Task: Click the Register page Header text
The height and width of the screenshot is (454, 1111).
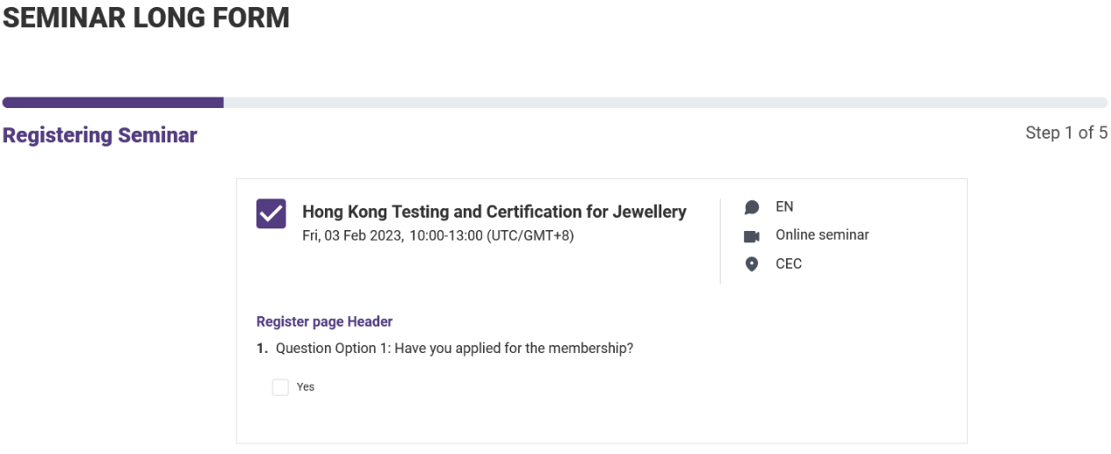Action: pyautogui.click(x=324, y=321)
